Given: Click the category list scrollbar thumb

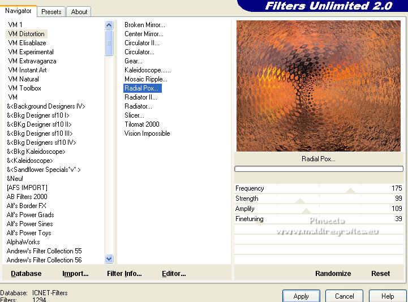Looking at the screenshot, I should [109, 43].
